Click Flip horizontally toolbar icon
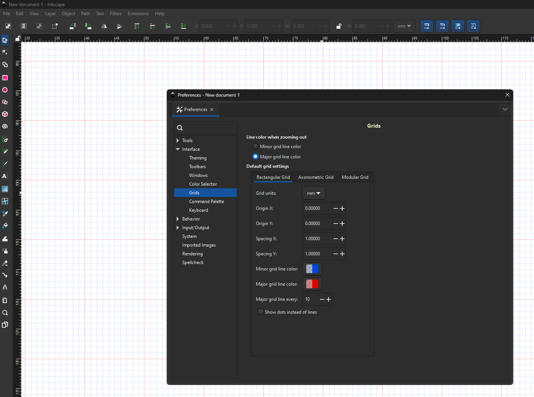 [x=104, y=26]
